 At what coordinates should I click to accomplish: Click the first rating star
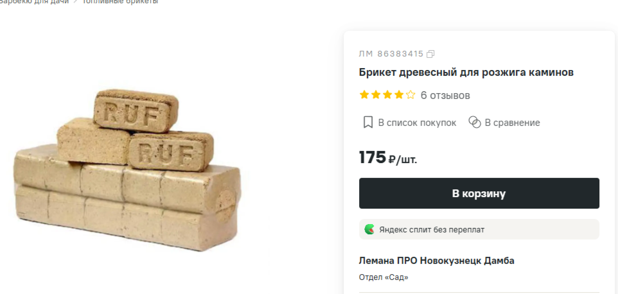pyautogui.click(x=364, y=95)
